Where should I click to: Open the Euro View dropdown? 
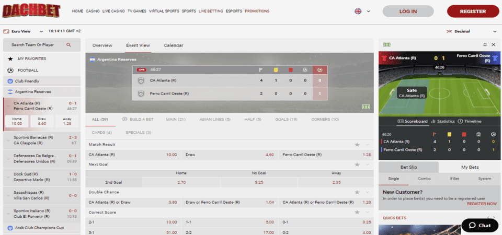41,31
